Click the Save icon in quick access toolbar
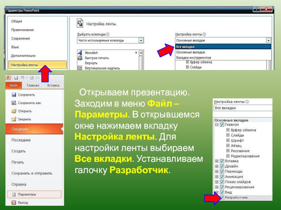The width and height of the screenshot is (281, 210). click(16, 78)
